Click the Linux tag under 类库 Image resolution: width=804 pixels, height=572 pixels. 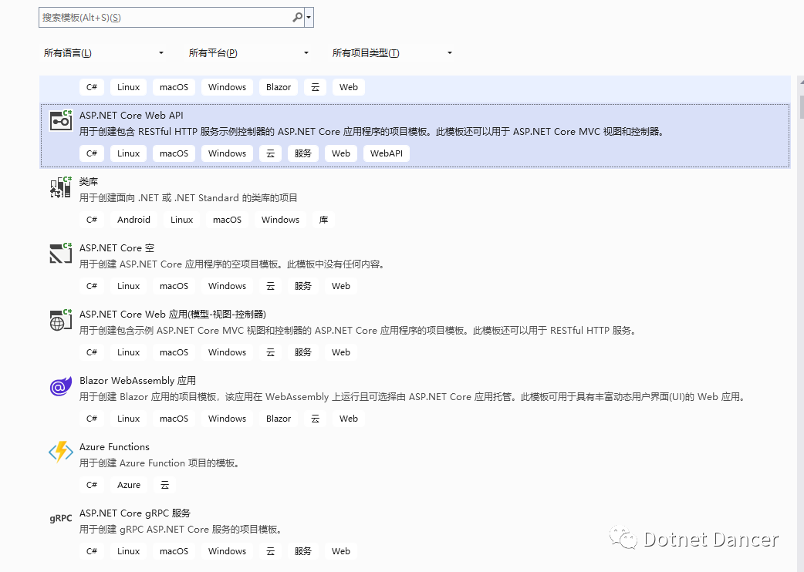[182, 220]
